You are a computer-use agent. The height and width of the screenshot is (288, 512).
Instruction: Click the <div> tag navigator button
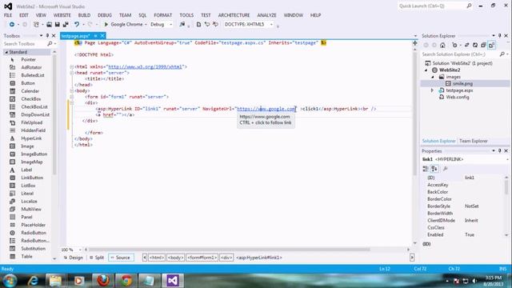tap(226, 258)
